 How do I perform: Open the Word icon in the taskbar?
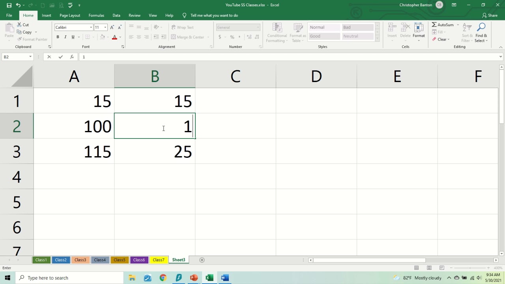[225, 278]
